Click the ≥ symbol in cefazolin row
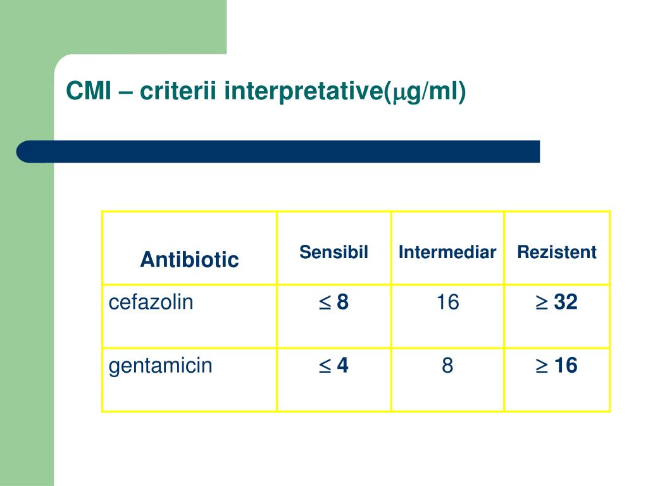Image resolution: width=648 pixels, height=486 pixels. pyautogui.click(x=542, y=303)
